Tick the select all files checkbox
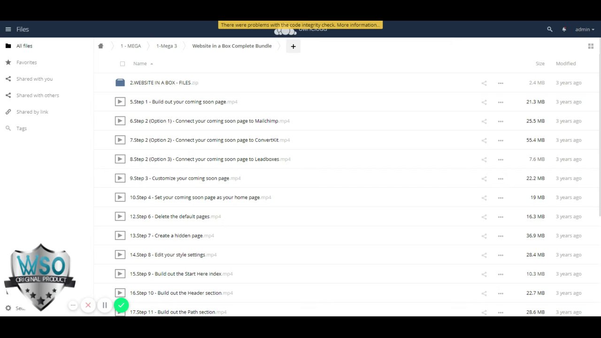Viewport: 601px width, 338px height. coord(123,63)
